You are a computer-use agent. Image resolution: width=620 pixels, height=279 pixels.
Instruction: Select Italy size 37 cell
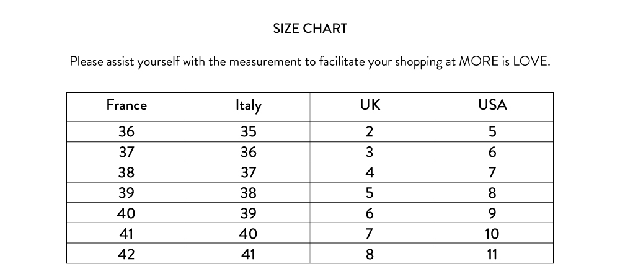coord(248,172)
